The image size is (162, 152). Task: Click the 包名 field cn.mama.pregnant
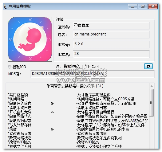111,35
